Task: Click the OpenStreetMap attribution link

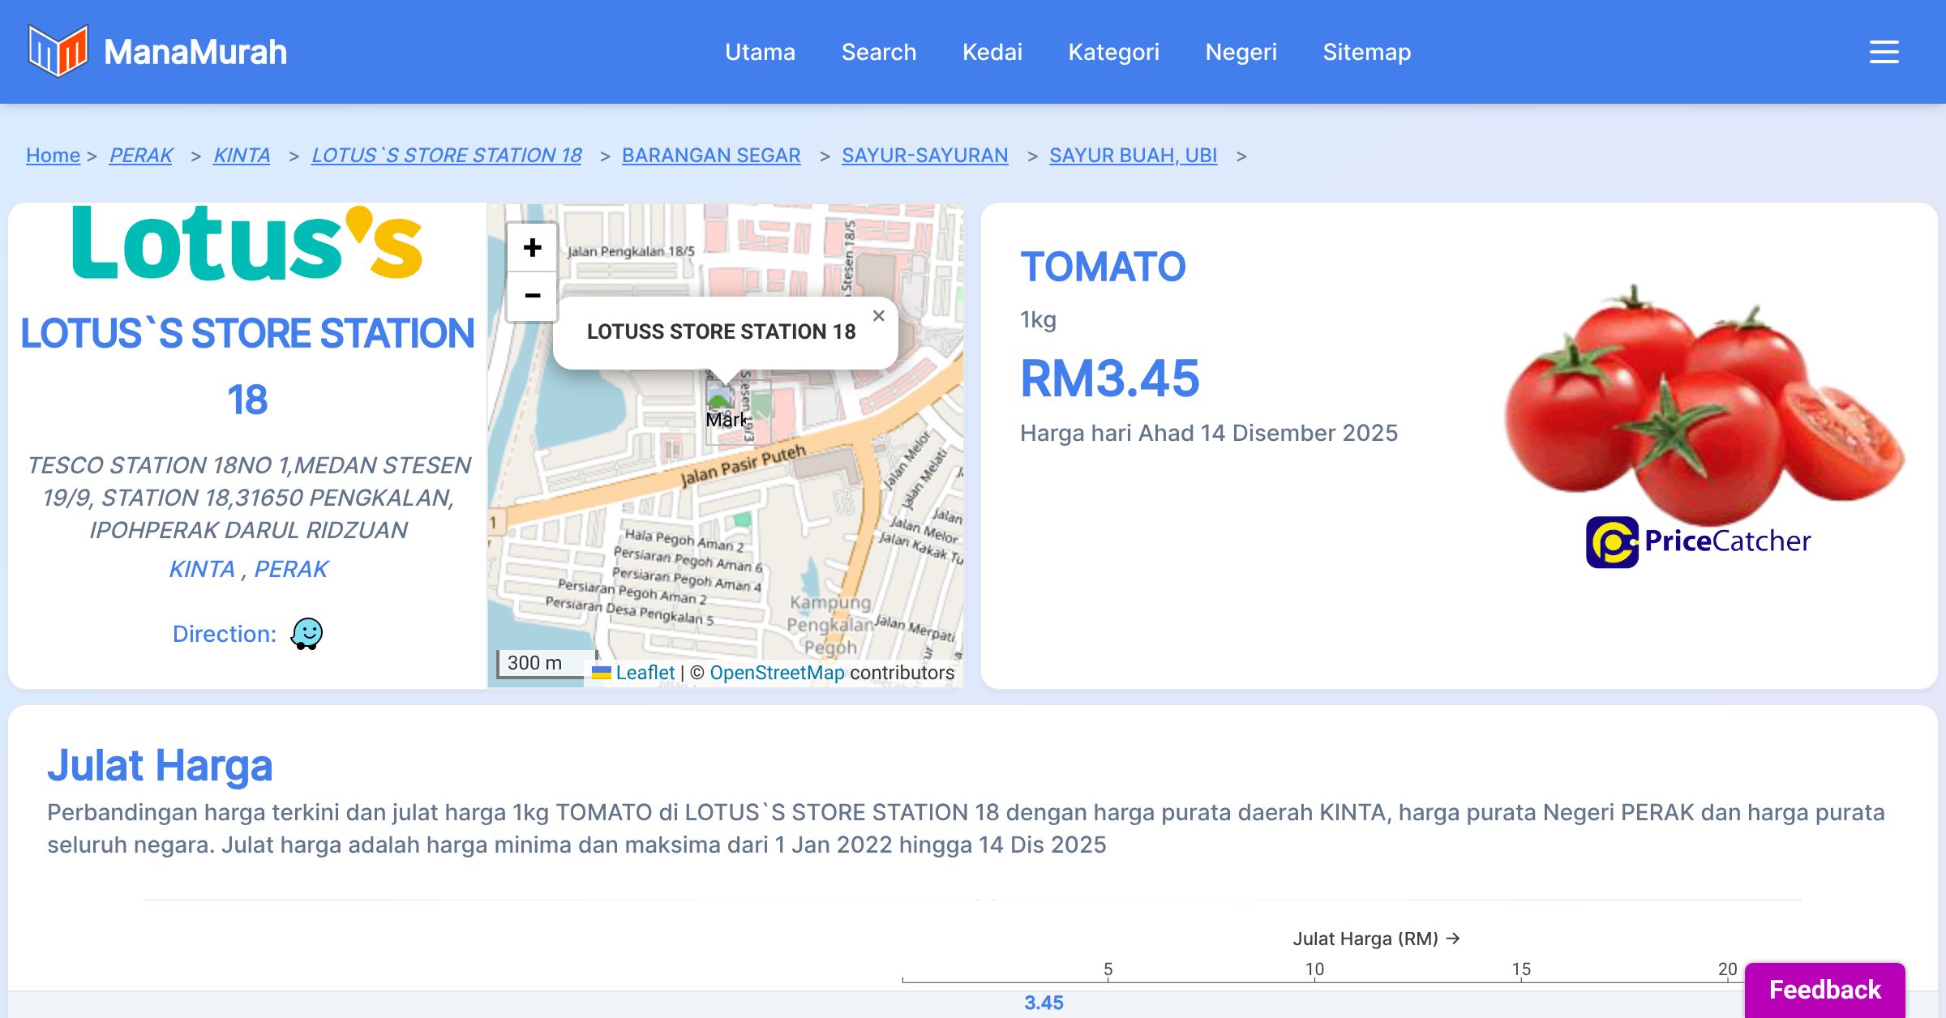Action: (776, 673)
